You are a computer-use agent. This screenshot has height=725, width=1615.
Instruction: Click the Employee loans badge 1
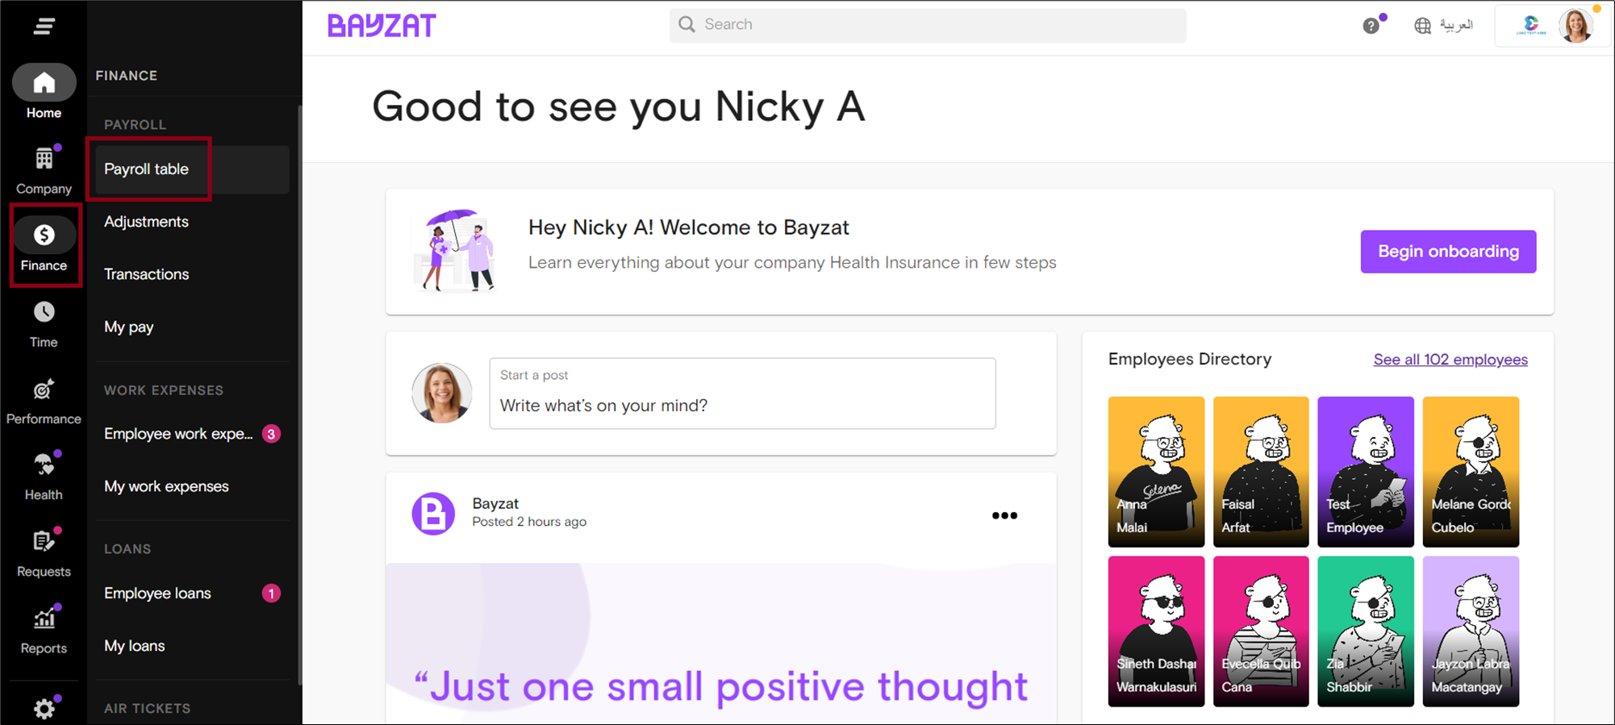pos(272,594)
